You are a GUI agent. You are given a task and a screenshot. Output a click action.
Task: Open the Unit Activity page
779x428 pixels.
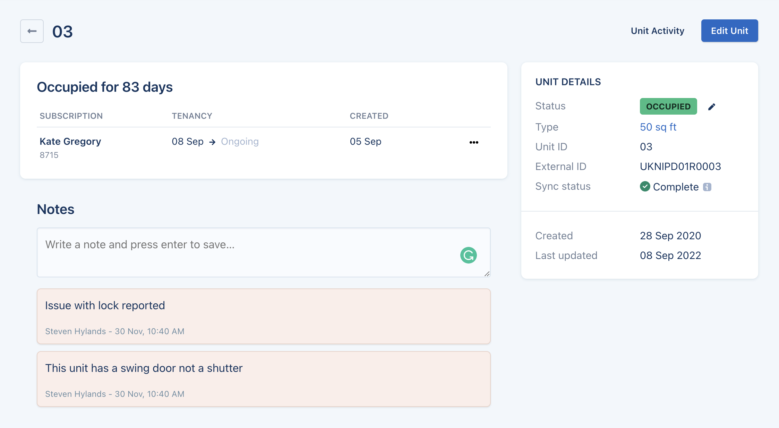click(x=657, y=31)
